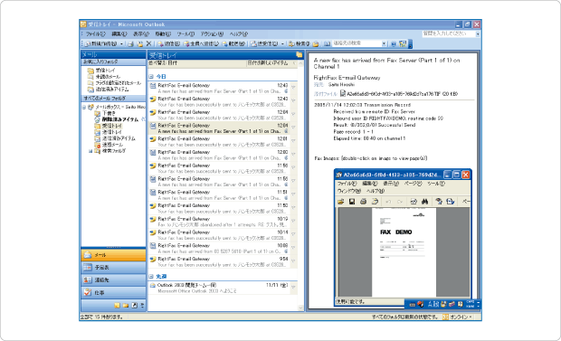Toggle flag on the 12:00 RightFax message
The width and height of the screenshot is (561, 341).
click(293, 154)
